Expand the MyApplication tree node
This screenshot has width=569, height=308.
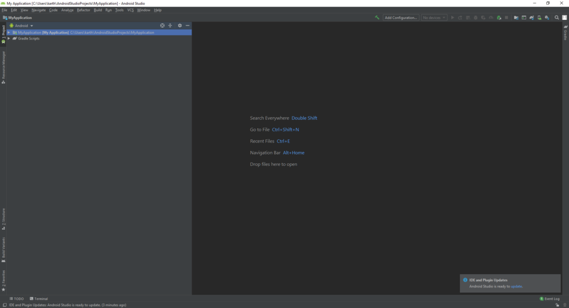(9, 33)
